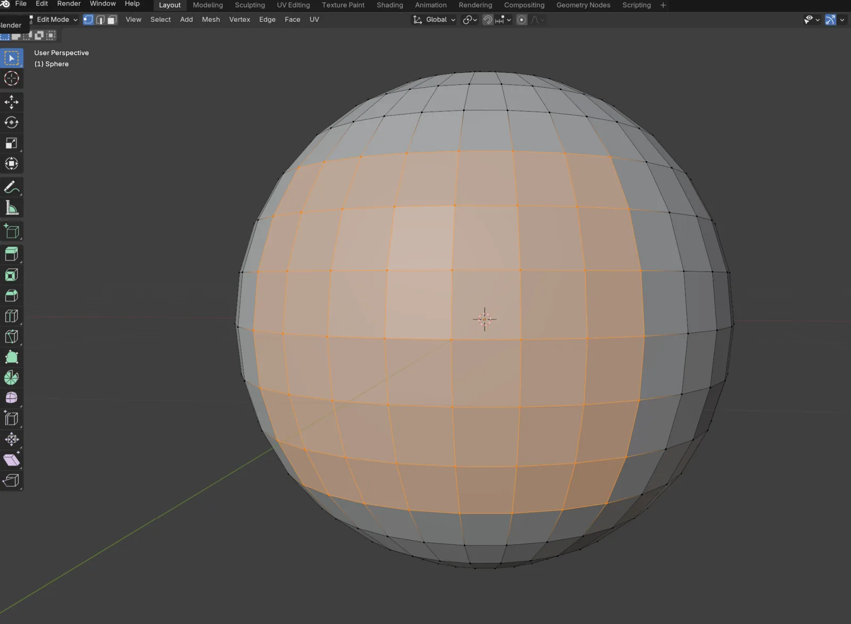Image resolution: width=851 pixels, height=624 pixels.
Task: Open the Mesh menu
Action: (x=211, y=20)
